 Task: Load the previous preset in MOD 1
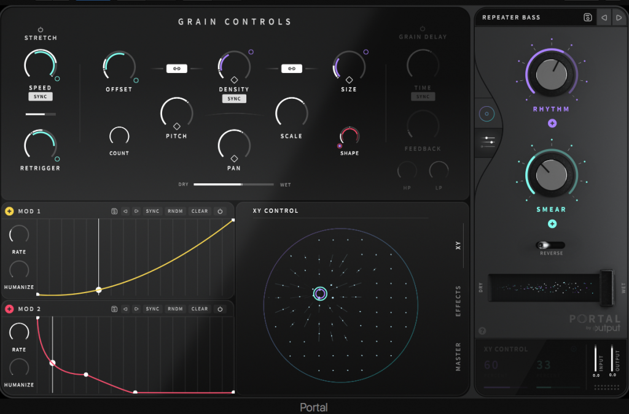[x=127, y=210]
